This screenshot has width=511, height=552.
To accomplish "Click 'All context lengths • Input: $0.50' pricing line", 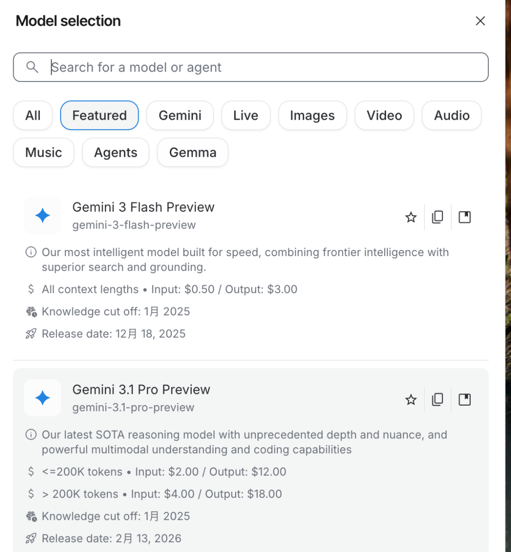I will tap(169, 289).
